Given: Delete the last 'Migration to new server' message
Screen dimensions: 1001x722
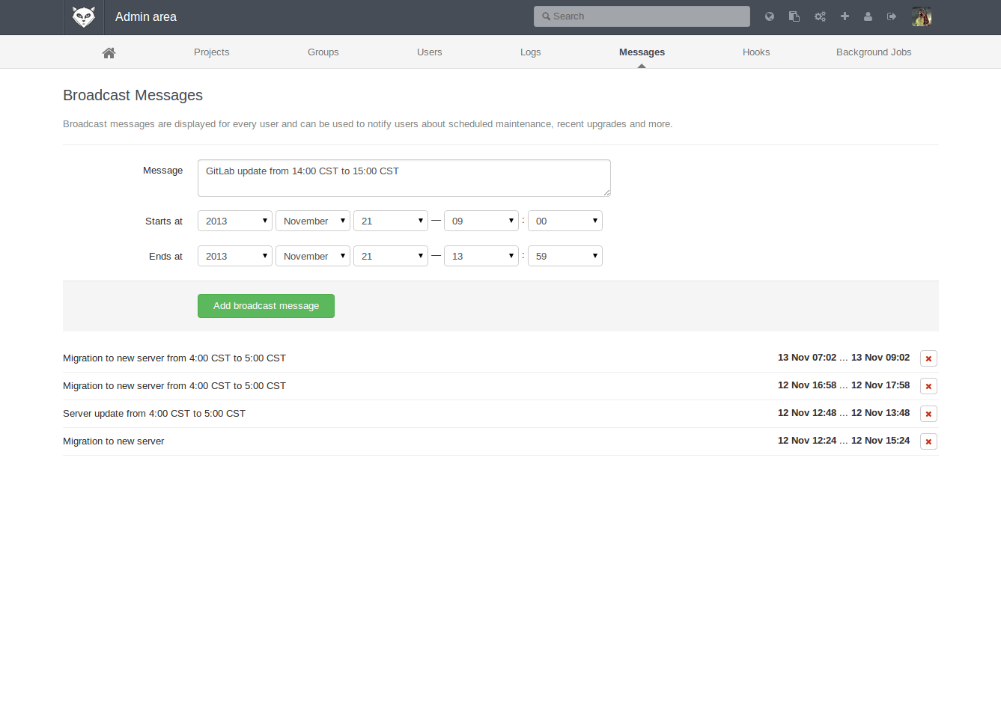Looking at the screenshot, I should pyautogui.click(x=928, y=441).
